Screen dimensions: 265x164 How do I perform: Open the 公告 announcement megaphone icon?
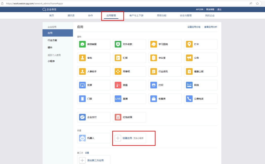[x=189, y=58]
